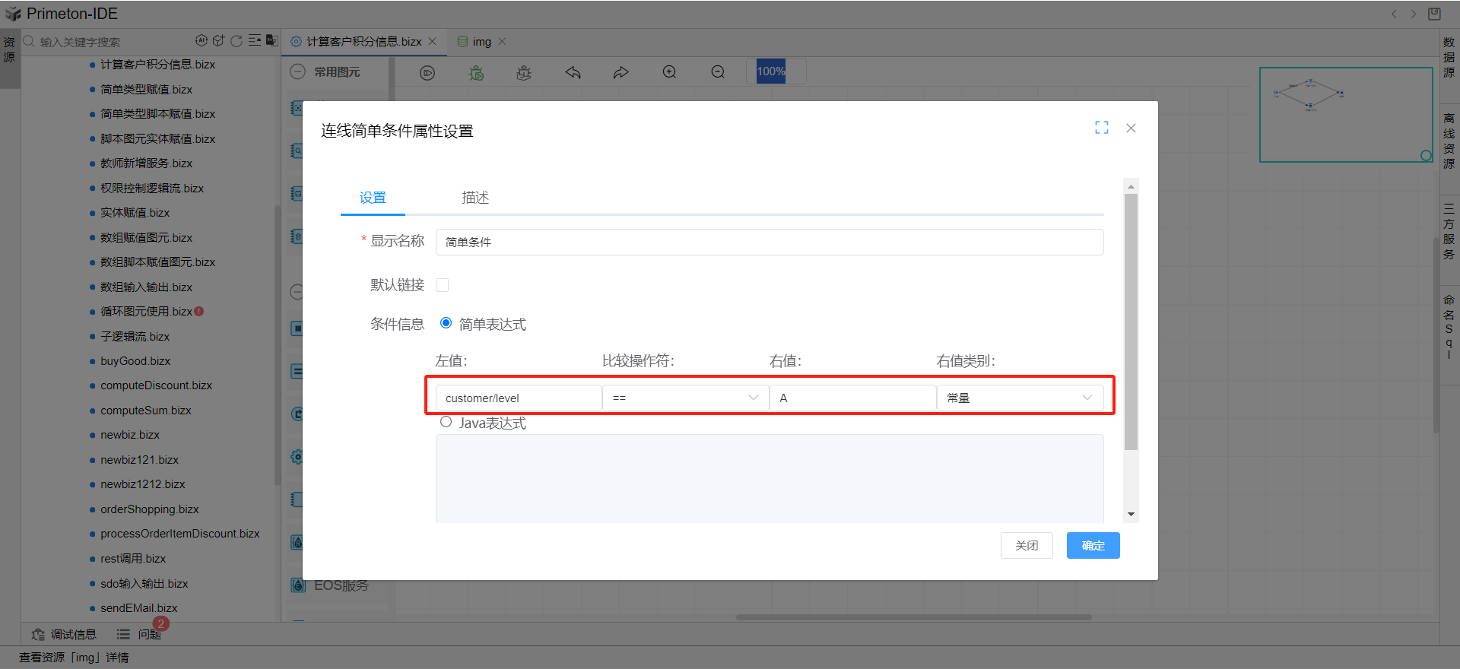The height and width of the screenshot is (669, 1460).
Task: Click the 确定 button
Action: pyautogui.click(x=1093, y=545)
